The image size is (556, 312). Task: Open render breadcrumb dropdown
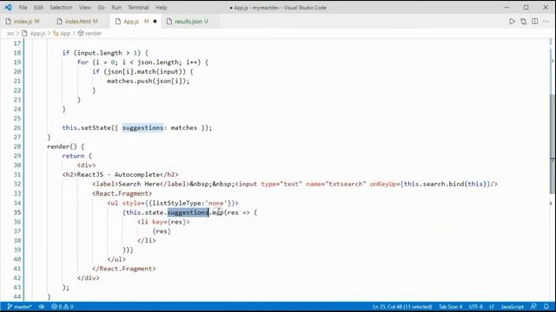tap(89, 33)
